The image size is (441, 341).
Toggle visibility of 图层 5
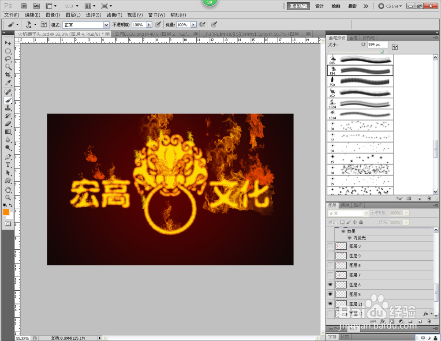pyautogui.click(x=330, y=294)
